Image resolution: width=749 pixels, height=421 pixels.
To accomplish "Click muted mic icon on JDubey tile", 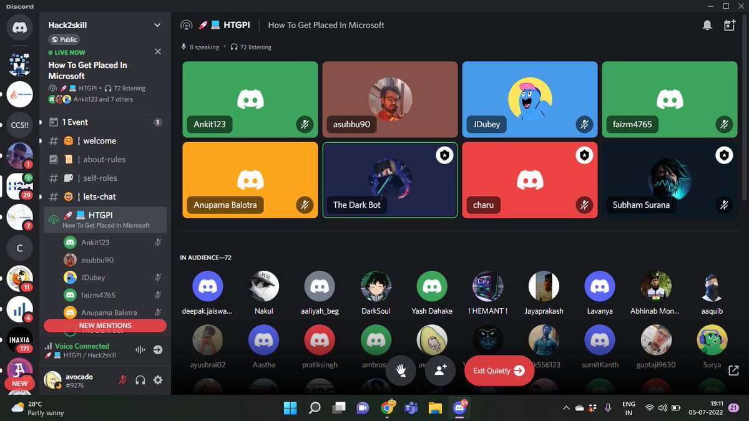I will (584, 124).
